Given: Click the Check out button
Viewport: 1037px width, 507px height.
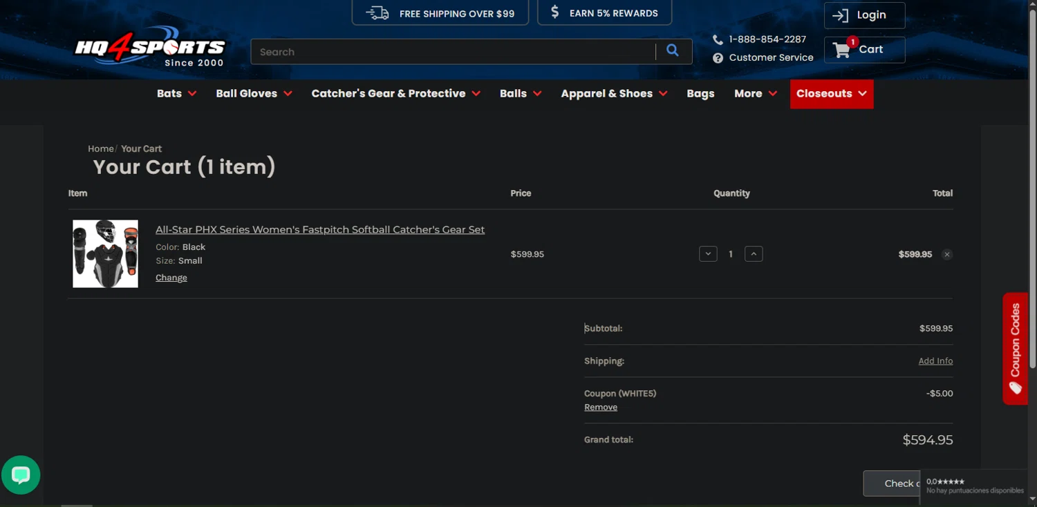Looking at the screenshot, I should click(892, 484).
